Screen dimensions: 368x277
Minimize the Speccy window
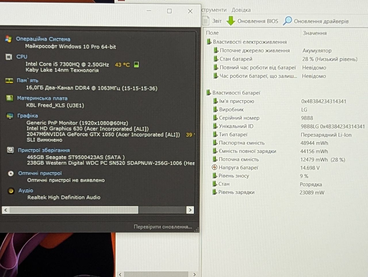[x=149, y=11]
